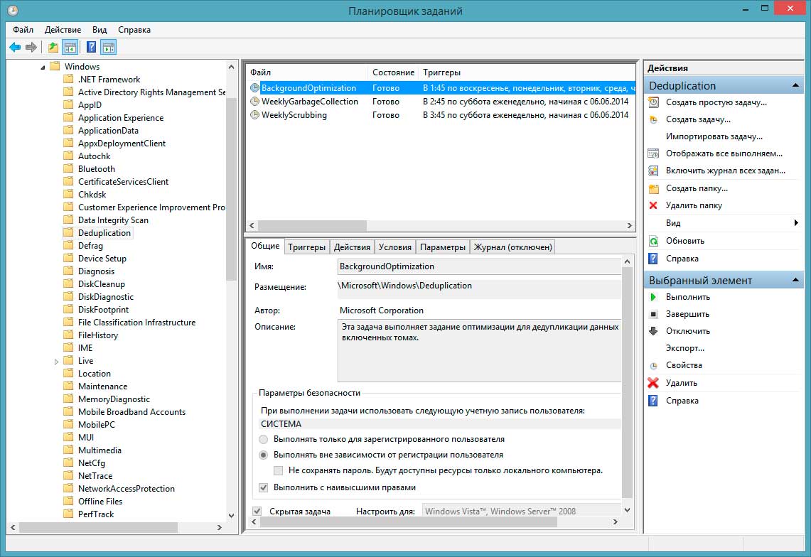Click the Отключить down-arrow icon
The height and width of the screenshot is (557, 811).
click(653, 331)
